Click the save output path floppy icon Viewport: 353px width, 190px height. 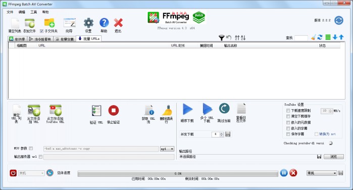click(x=319, y=157)
